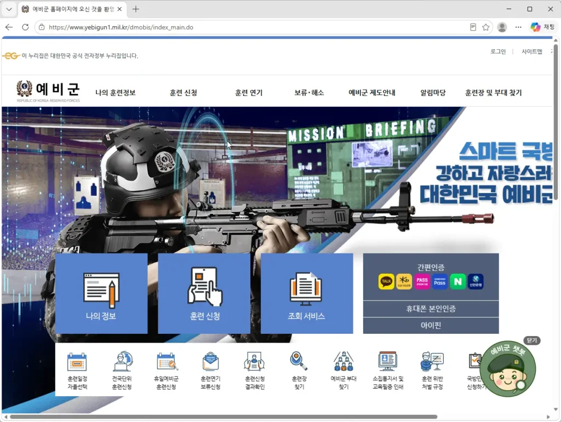The height and width of the screenshot is (422, 561).
Task: Close the chatbot with 닫기
Action: click(531, 340)
